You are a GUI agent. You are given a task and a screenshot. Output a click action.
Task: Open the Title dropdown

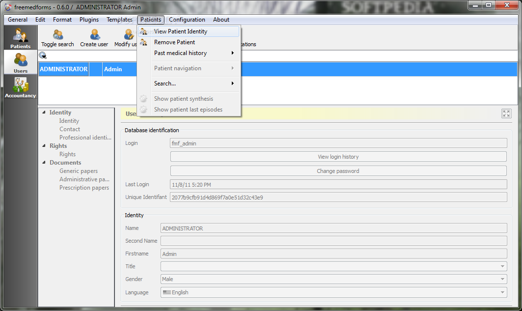pos(333,266)
